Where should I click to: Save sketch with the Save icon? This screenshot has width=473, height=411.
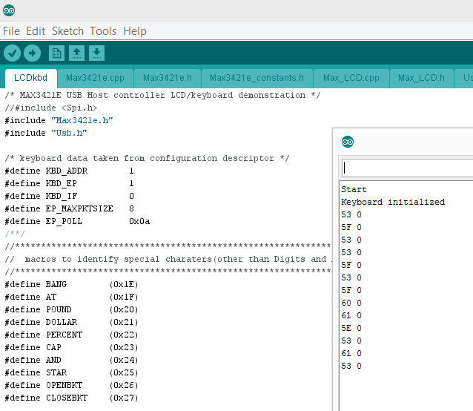coord(97,53)
